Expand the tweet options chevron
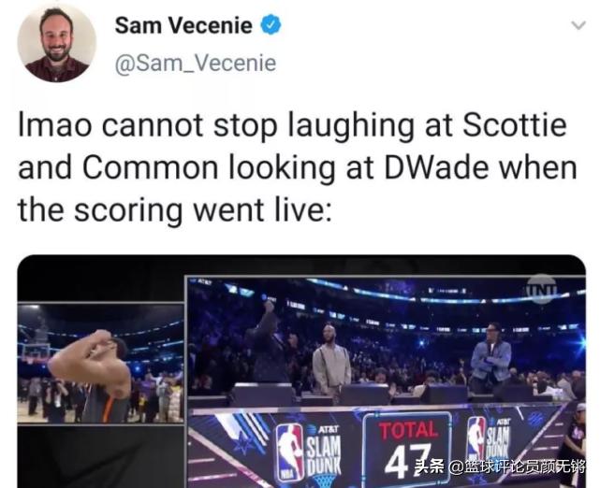600x488 pixels. pos(578,25)
